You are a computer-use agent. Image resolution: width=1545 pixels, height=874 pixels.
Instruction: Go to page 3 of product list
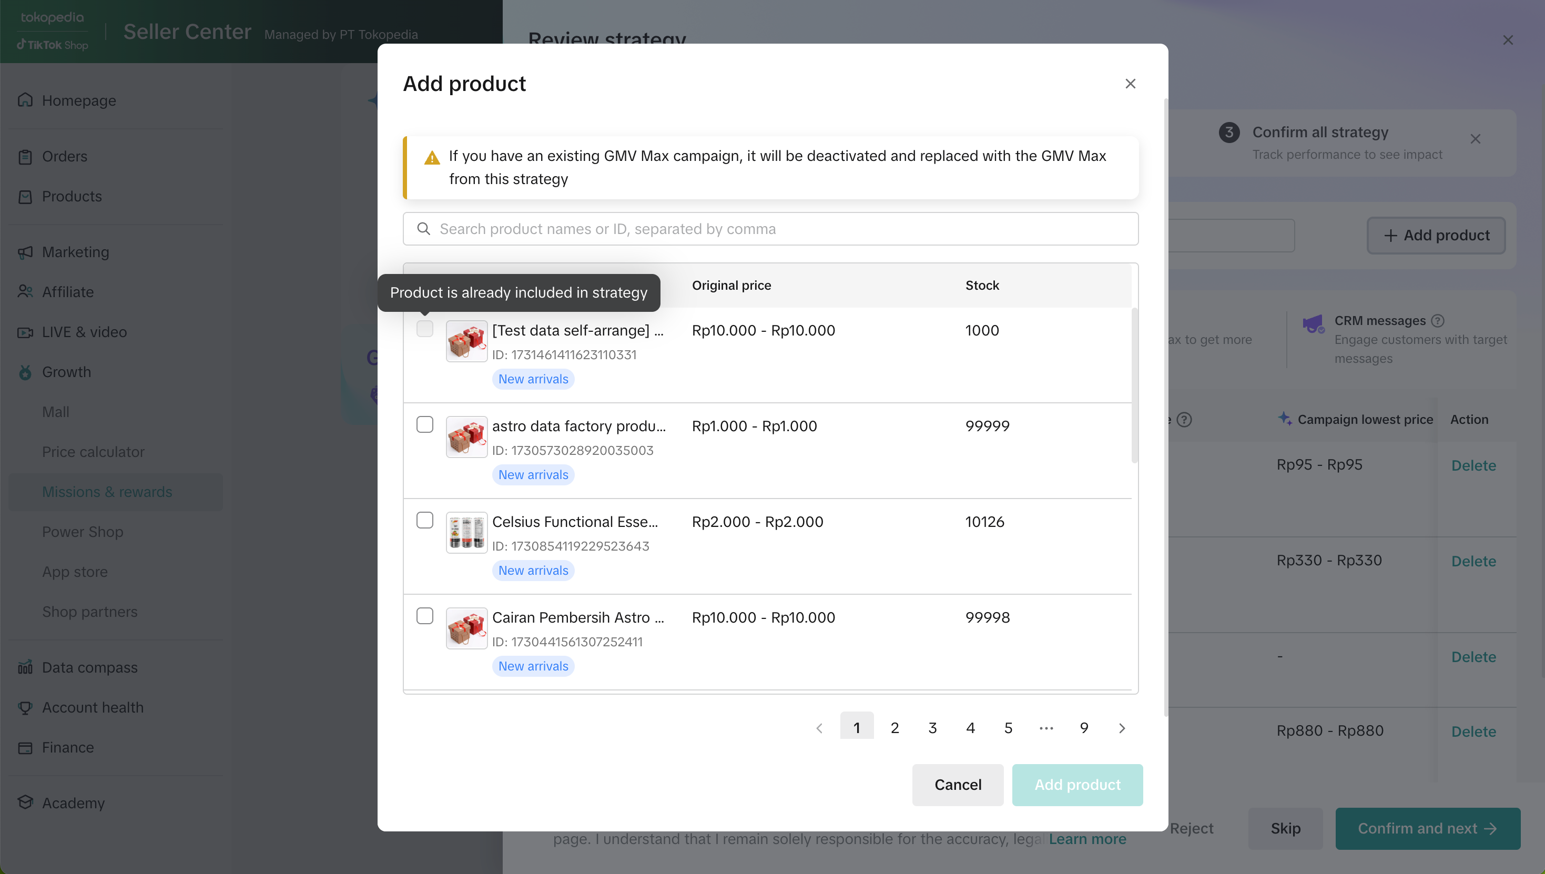tap(932, 728)
